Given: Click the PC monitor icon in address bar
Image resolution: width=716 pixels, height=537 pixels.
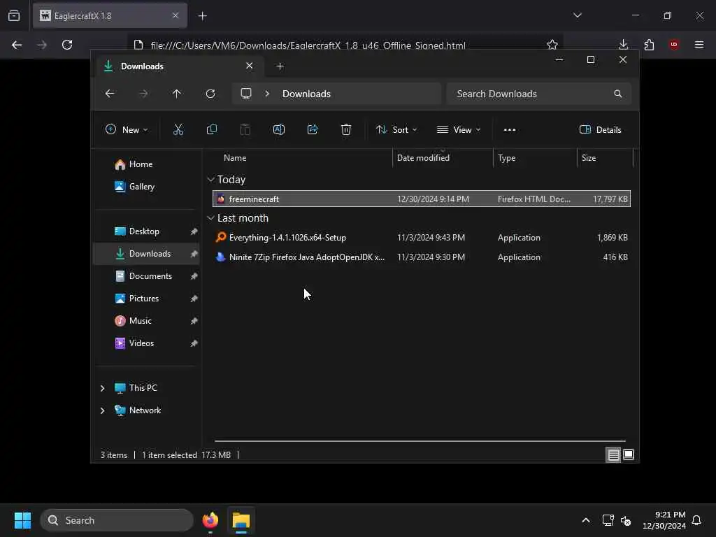Looking at the screenshot, I should 246,94.
